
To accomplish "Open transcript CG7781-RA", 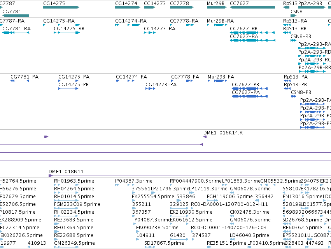I will 16,29.
